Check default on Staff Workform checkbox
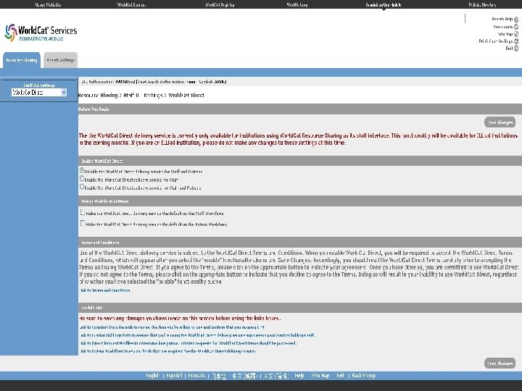Image resolution: width=522 pixels, height=391 pixels. click(83, 212)
